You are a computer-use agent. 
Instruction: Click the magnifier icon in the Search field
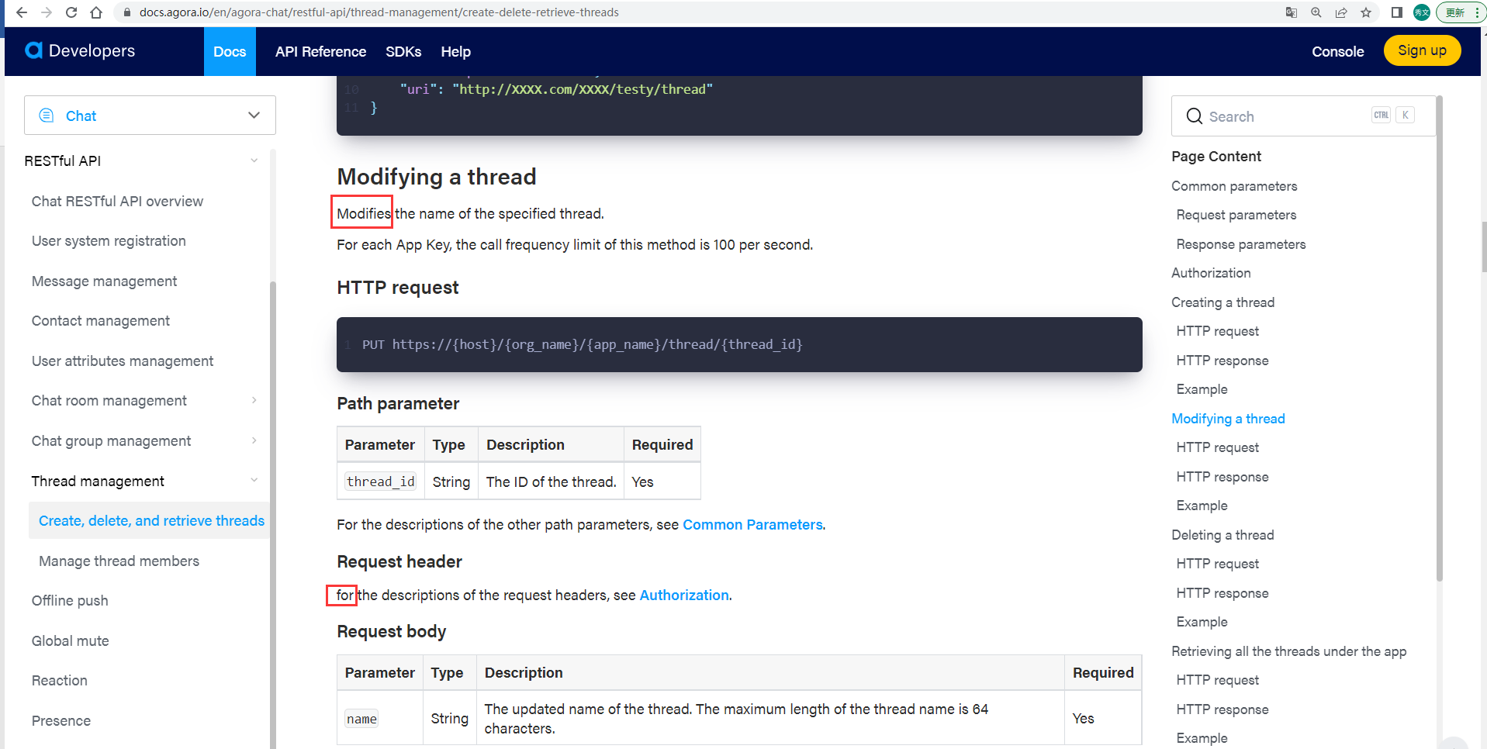coord(1194,116)
